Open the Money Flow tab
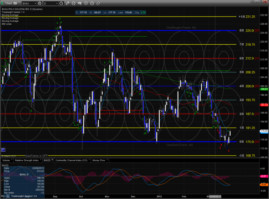 point(99,160)
